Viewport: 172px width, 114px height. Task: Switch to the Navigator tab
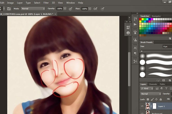156,16
